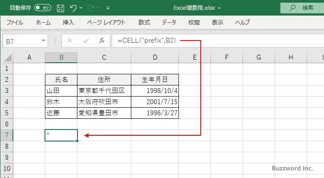Screen dimensions: 324x178
Task: Click the date cell 1998/10/4
Action: [x=155, y=91]
